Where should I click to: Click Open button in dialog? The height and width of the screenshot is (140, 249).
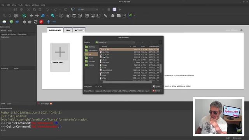[156, 86]
